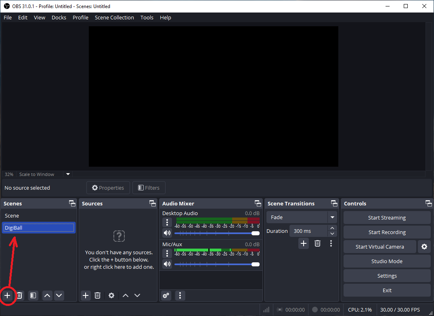Click Start Recording button
Screen dimensions: 434x316
(387, 232)
